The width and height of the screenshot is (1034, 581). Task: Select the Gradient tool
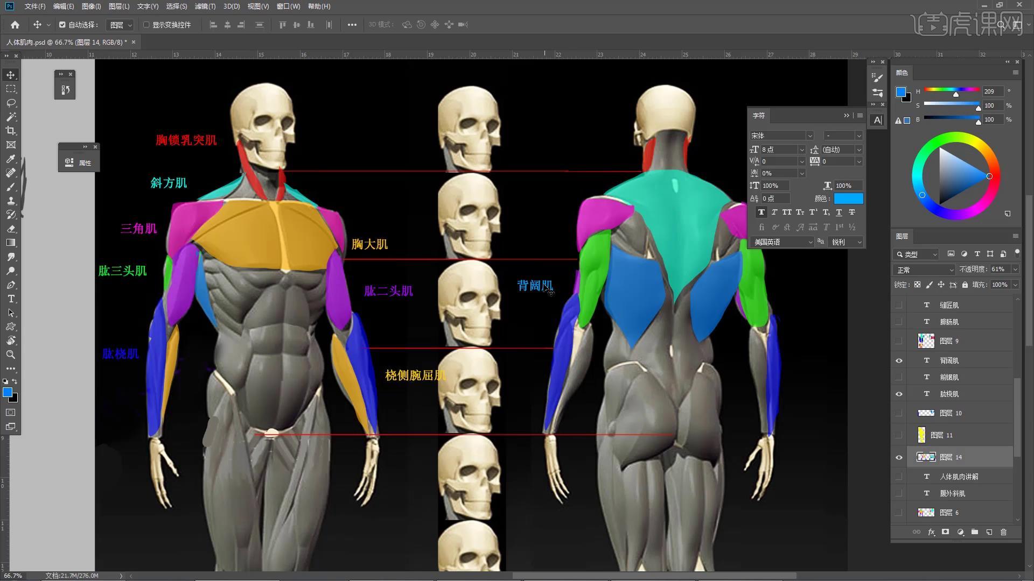pos(11,243)
